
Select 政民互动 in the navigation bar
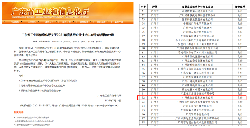pyautogui.click(x=101, y=22)
